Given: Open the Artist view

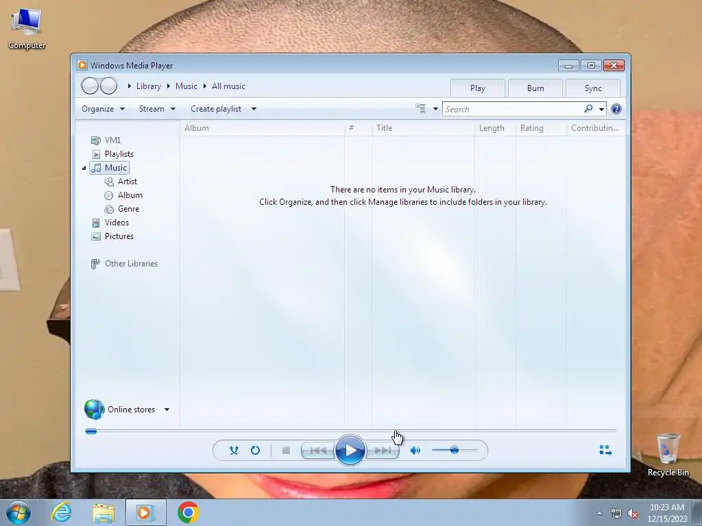Looking at the screenshot, I should tap(121, 181).
